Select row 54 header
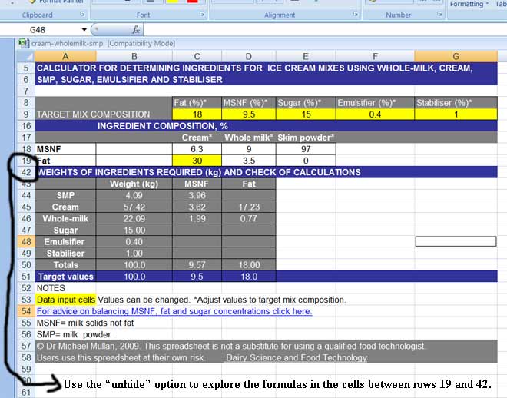The image size is (507, 398). [26, 311]
